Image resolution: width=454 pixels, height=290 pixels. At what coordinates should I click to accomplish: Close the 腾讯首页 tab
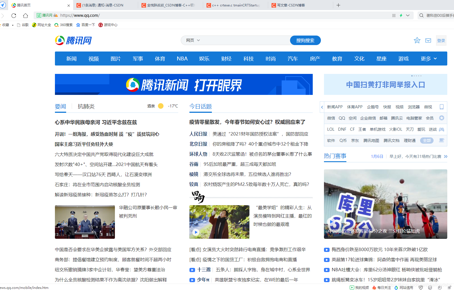pyautogui.click(x=69, y=5)
